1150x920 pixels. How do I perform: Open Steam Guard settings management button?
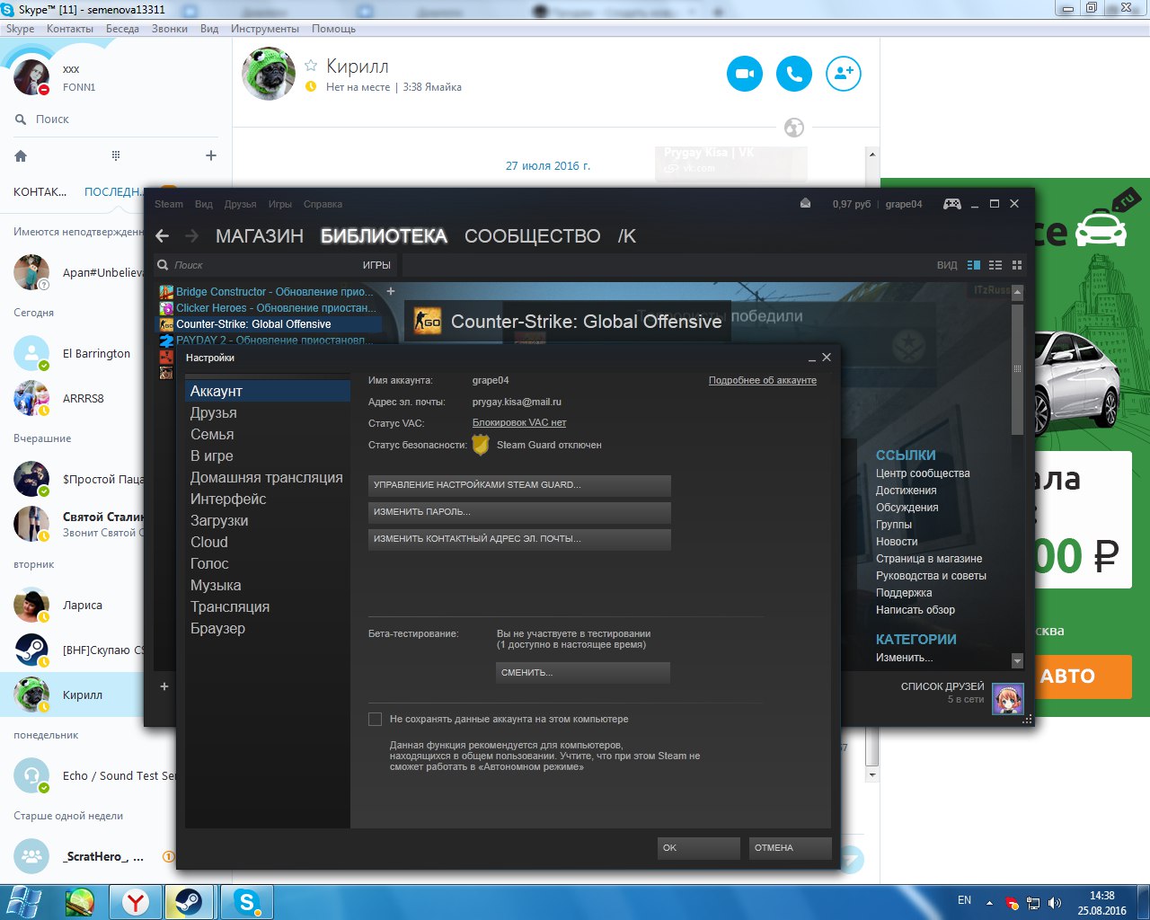[519, 485]
